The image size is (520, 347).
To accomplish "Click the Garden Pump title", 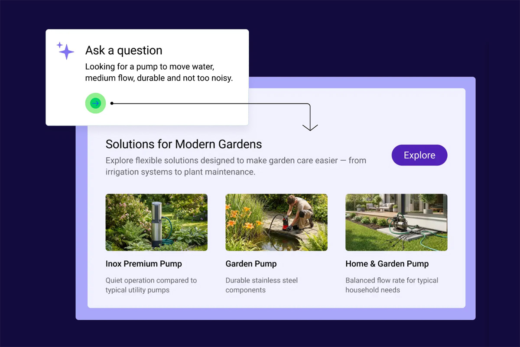I will click(x=251, y=263).
